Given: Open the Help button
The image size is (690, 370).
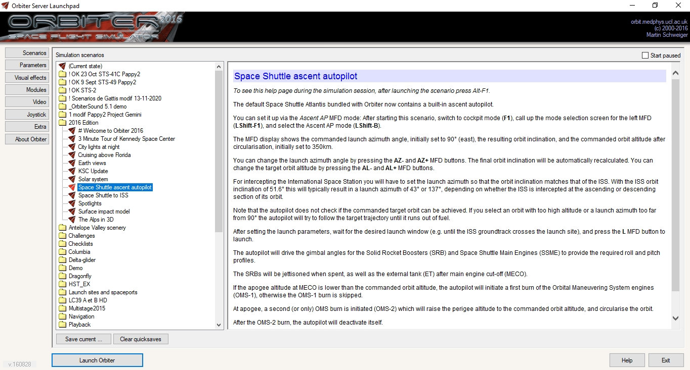Looking at the screenshot, I should (x=627, y=360).
